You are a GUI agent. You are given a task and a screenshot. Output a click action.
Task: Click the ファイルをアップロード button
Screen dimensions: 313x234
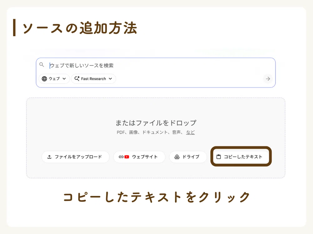(x=75, y=157)
